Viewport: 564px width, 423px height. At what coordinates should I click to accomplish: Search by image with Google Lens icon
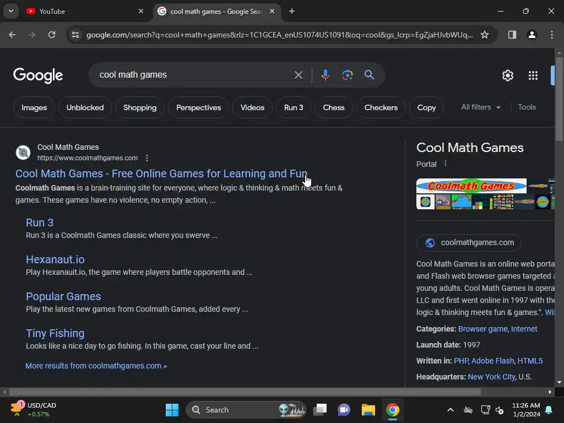point(347,75)
